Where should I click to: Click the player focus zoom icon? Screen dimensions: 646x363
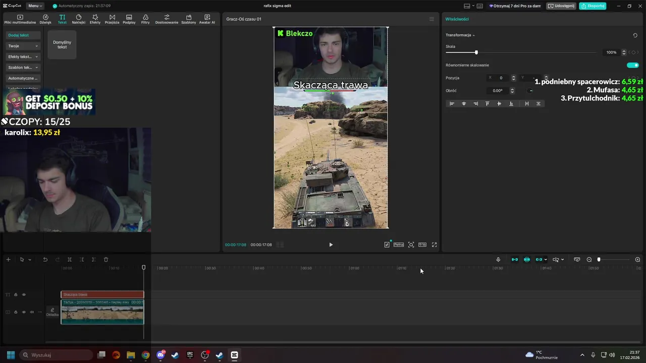click(411, 245)
